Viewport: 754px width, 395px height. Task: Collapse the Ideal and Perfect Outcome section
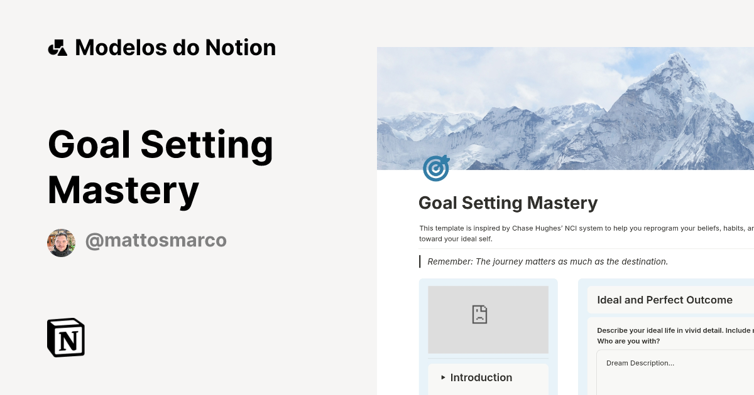click(x=665, y=300)
